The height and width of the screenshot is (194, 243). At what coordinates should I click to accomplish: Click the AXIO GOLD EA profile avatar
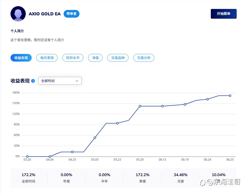point(18,14)
